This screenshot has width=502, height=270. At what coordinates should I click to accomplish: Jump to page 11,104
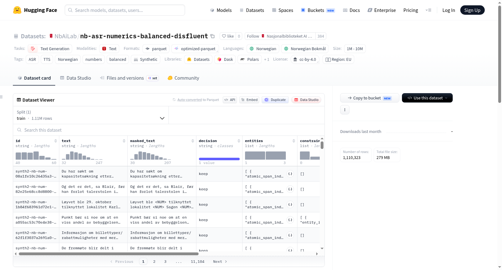[198, 262]
